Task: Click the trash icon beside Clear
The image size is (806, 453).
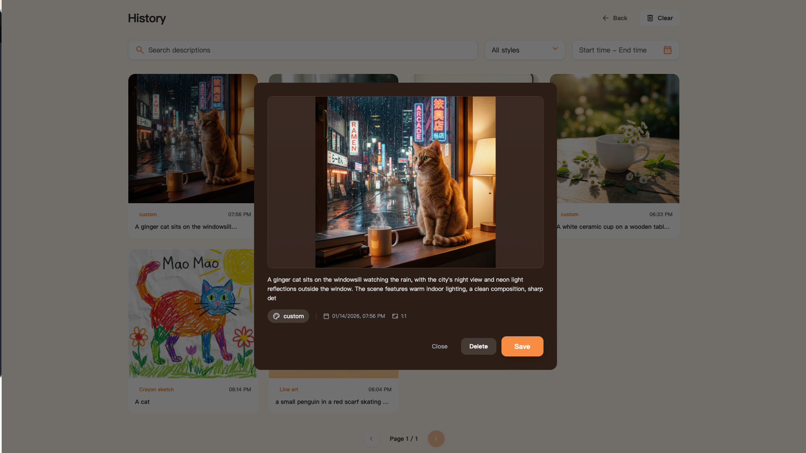Action: (650, 18)
